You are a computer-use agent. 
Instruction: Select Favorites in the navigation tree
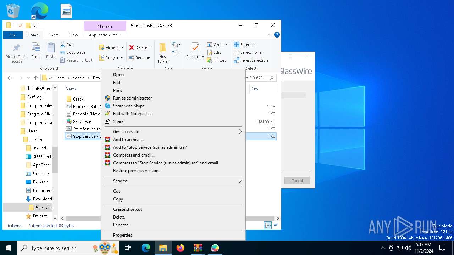tap(41, 216)
